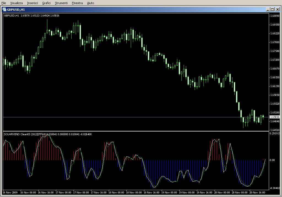Click price scale value 1.65520
Image resolution: width=282 pixels, height=197 pixels.
tap(275, 104)
